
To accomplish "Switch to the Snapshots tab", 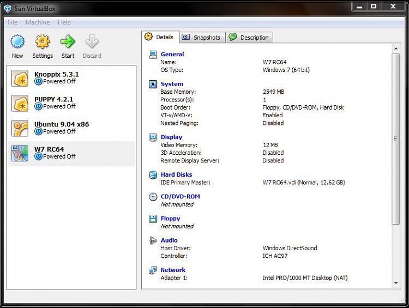I will click(203, 37).
